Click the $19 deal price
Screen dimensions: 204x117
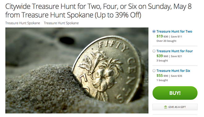[x=159, y=36]
